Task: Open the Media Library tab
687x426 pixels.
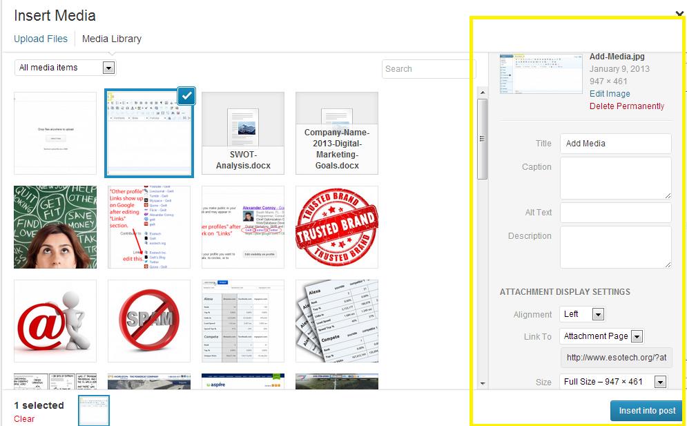Action: pyautogui.click(x=112, y=39)
